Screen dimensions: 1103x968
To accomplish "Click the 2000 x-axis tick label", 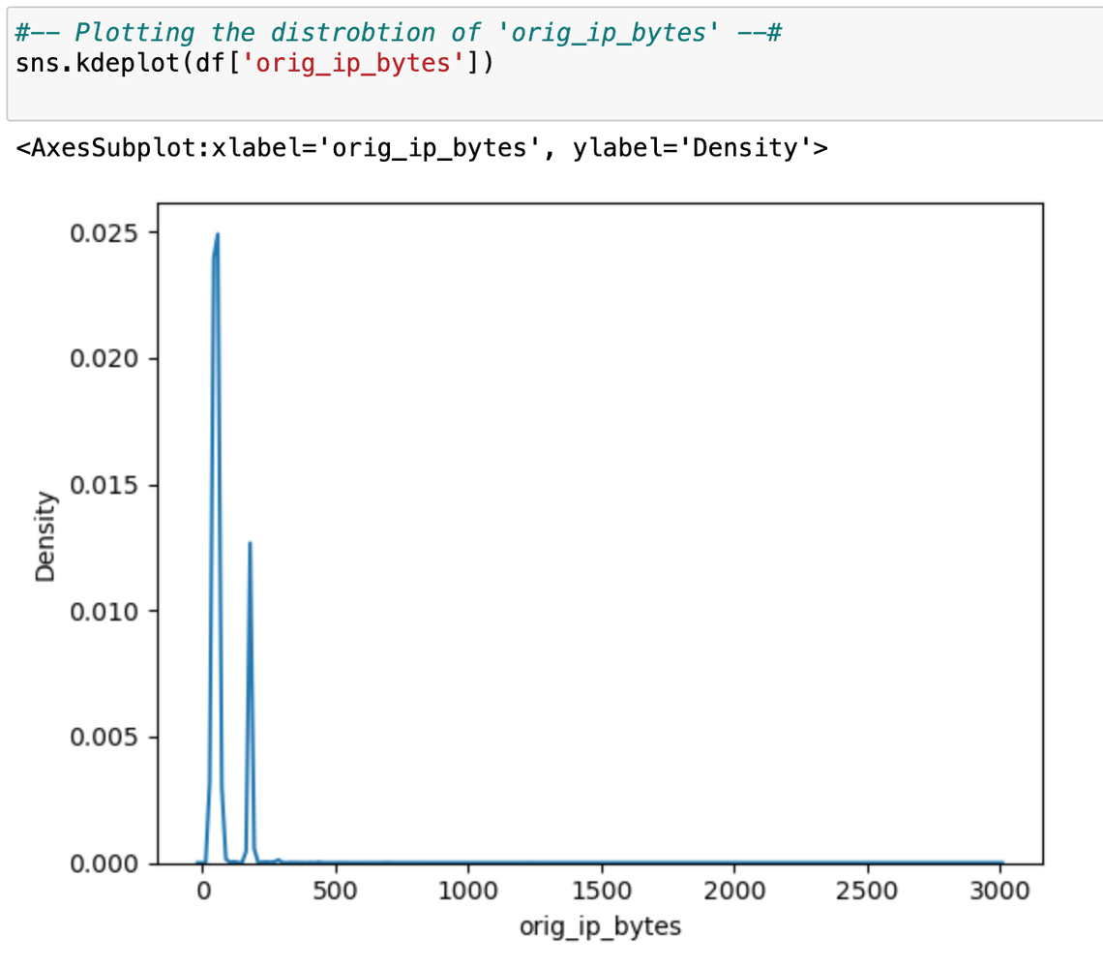I will coord(734,890).
